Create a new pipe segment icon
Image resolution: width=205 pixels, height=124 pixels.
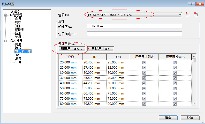(187, 14)
